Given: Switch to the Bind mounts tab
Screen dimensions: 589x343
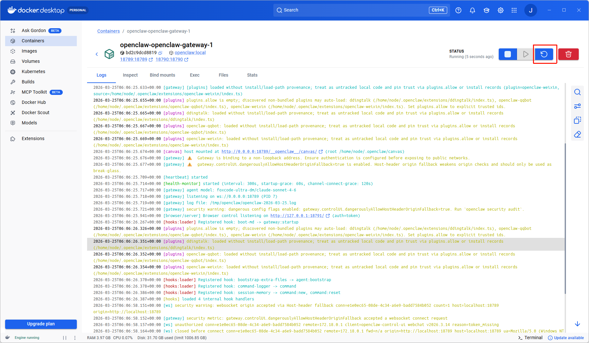Looking at the screenshot, I should [x=163, y=75].
